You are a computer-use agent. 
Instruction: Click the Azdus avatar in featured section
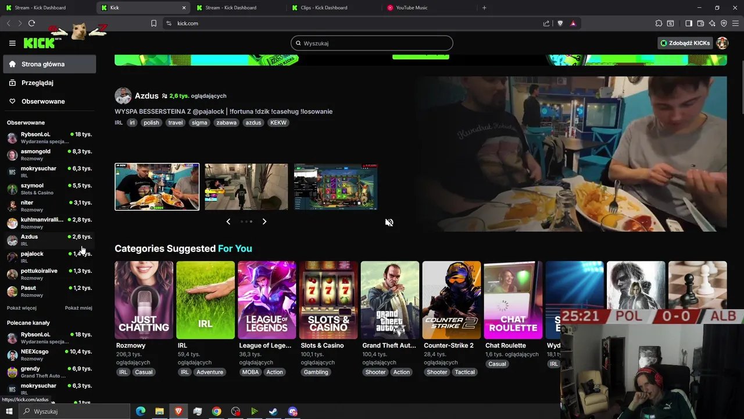click(x=123, y=96)
